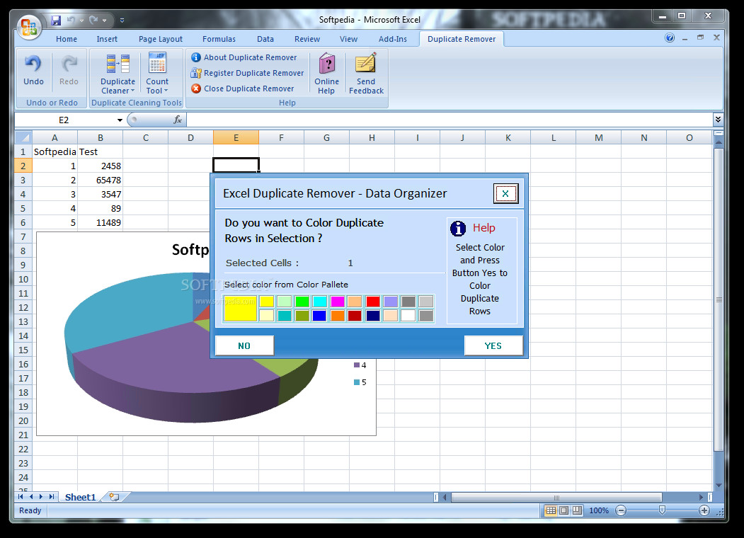This screenshot has width=744, height=538.
Task: Open the Page Layout tab
Action: click(161, 39)
